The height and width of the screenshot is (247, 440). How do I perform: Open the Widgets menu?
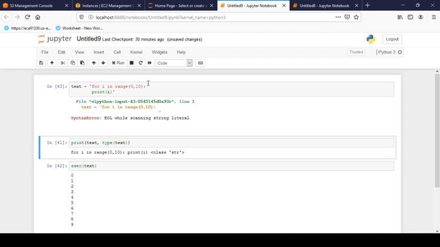[159, 52]
